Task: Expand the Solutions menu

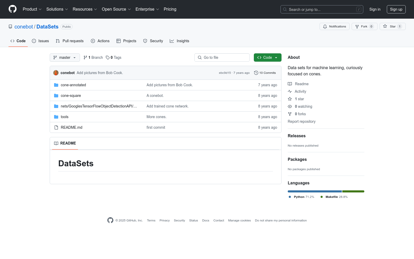Action: [x=57, y=9]
